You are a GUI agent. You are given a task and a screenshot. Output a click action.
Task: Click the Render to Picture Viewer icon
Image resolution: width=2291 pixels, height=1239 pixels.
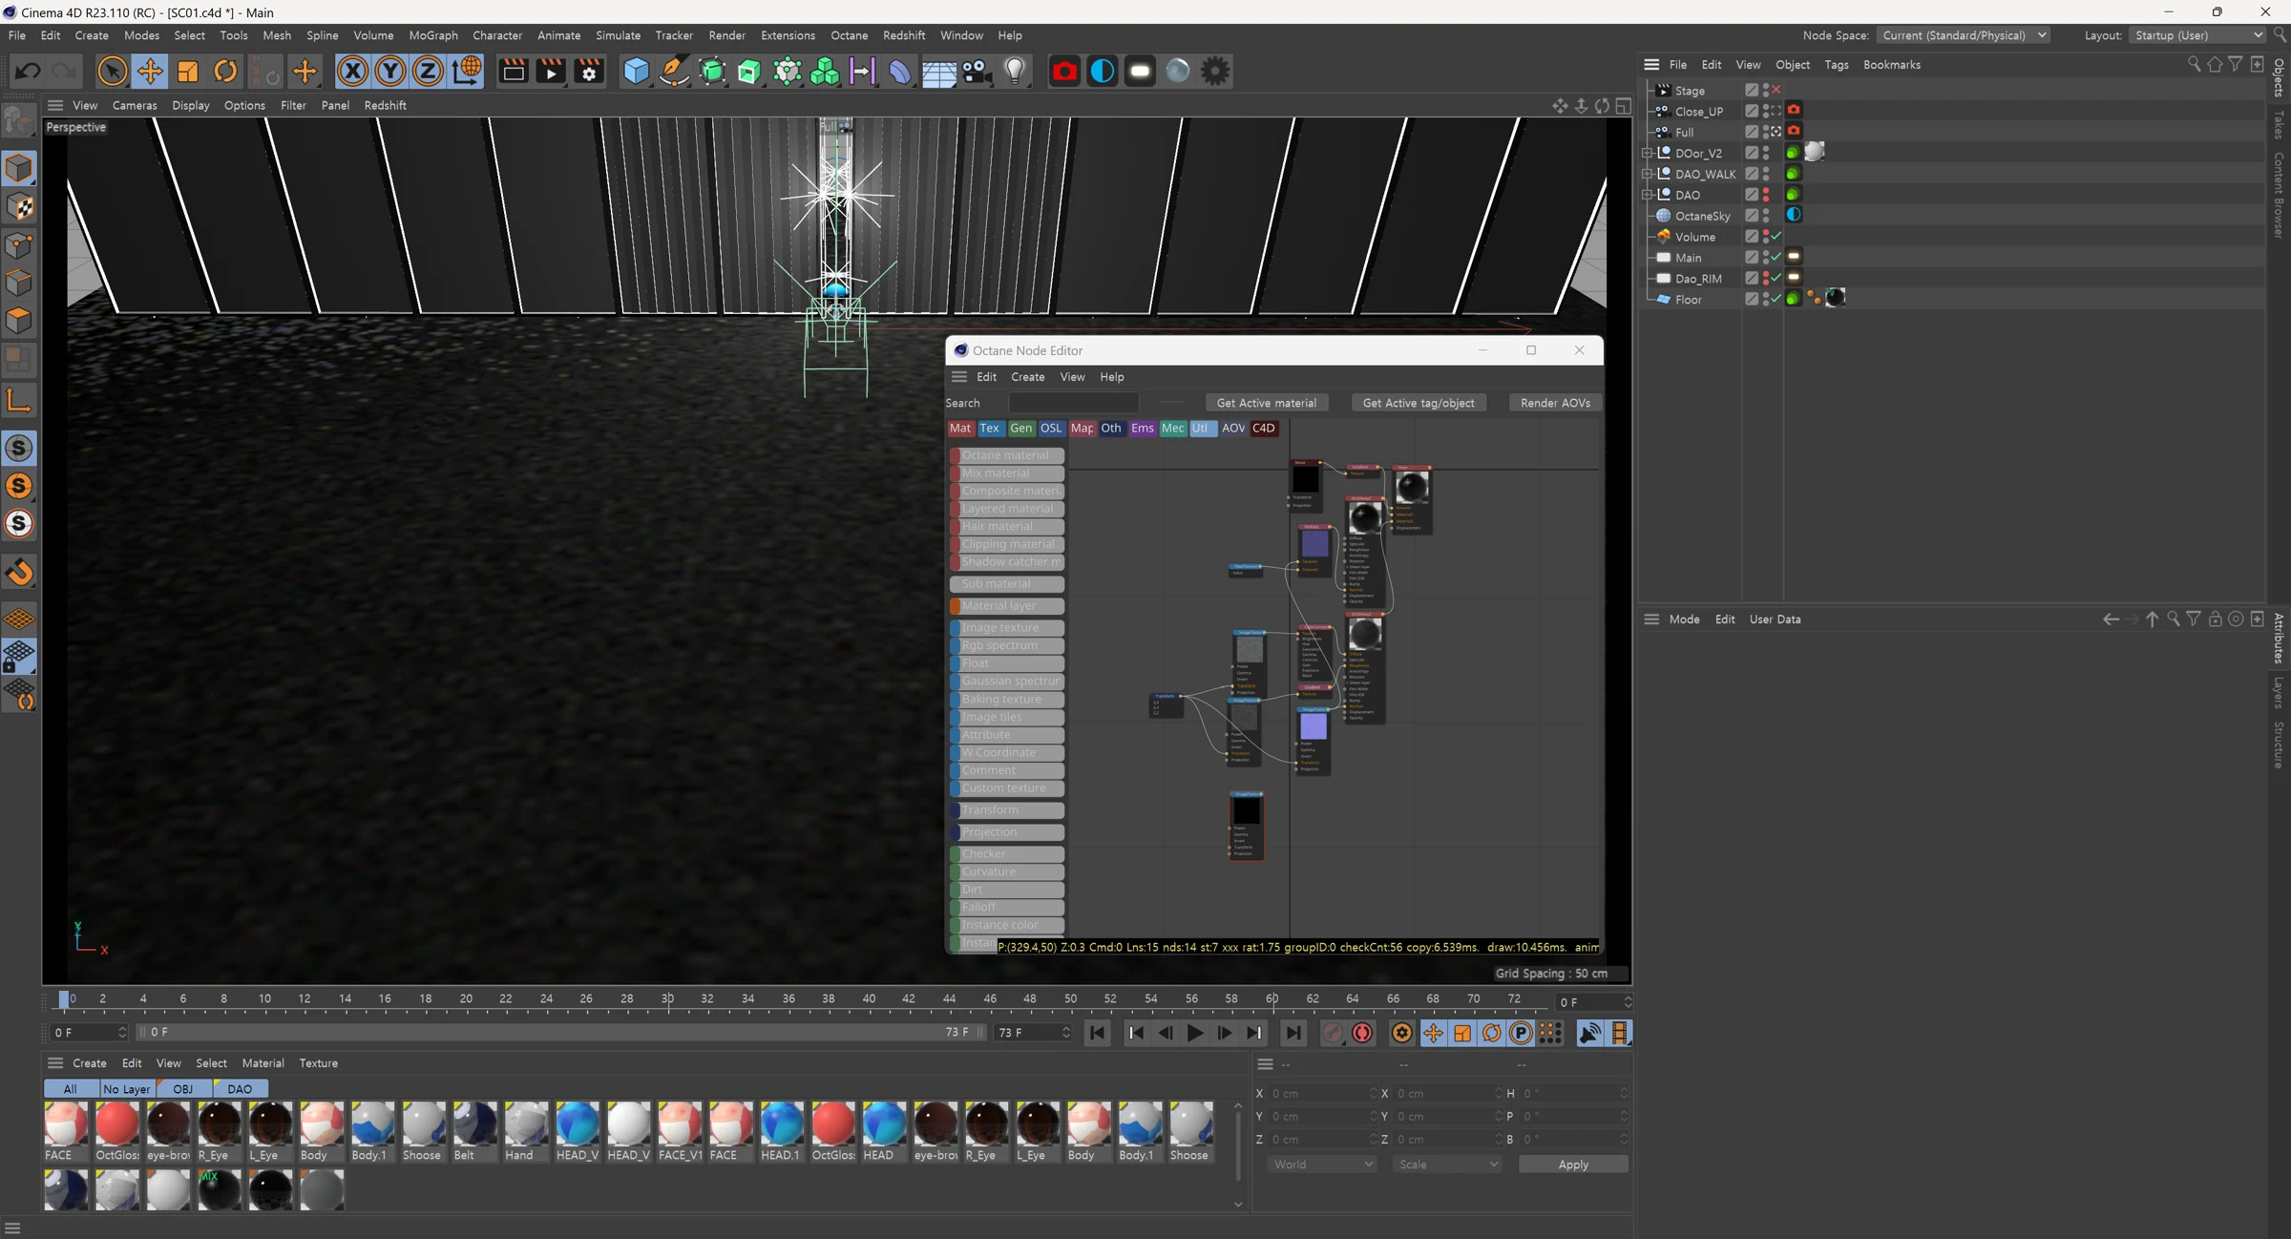pos(551,72)
